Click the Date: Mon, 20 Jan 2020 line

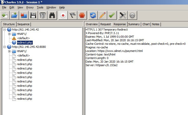109,62
